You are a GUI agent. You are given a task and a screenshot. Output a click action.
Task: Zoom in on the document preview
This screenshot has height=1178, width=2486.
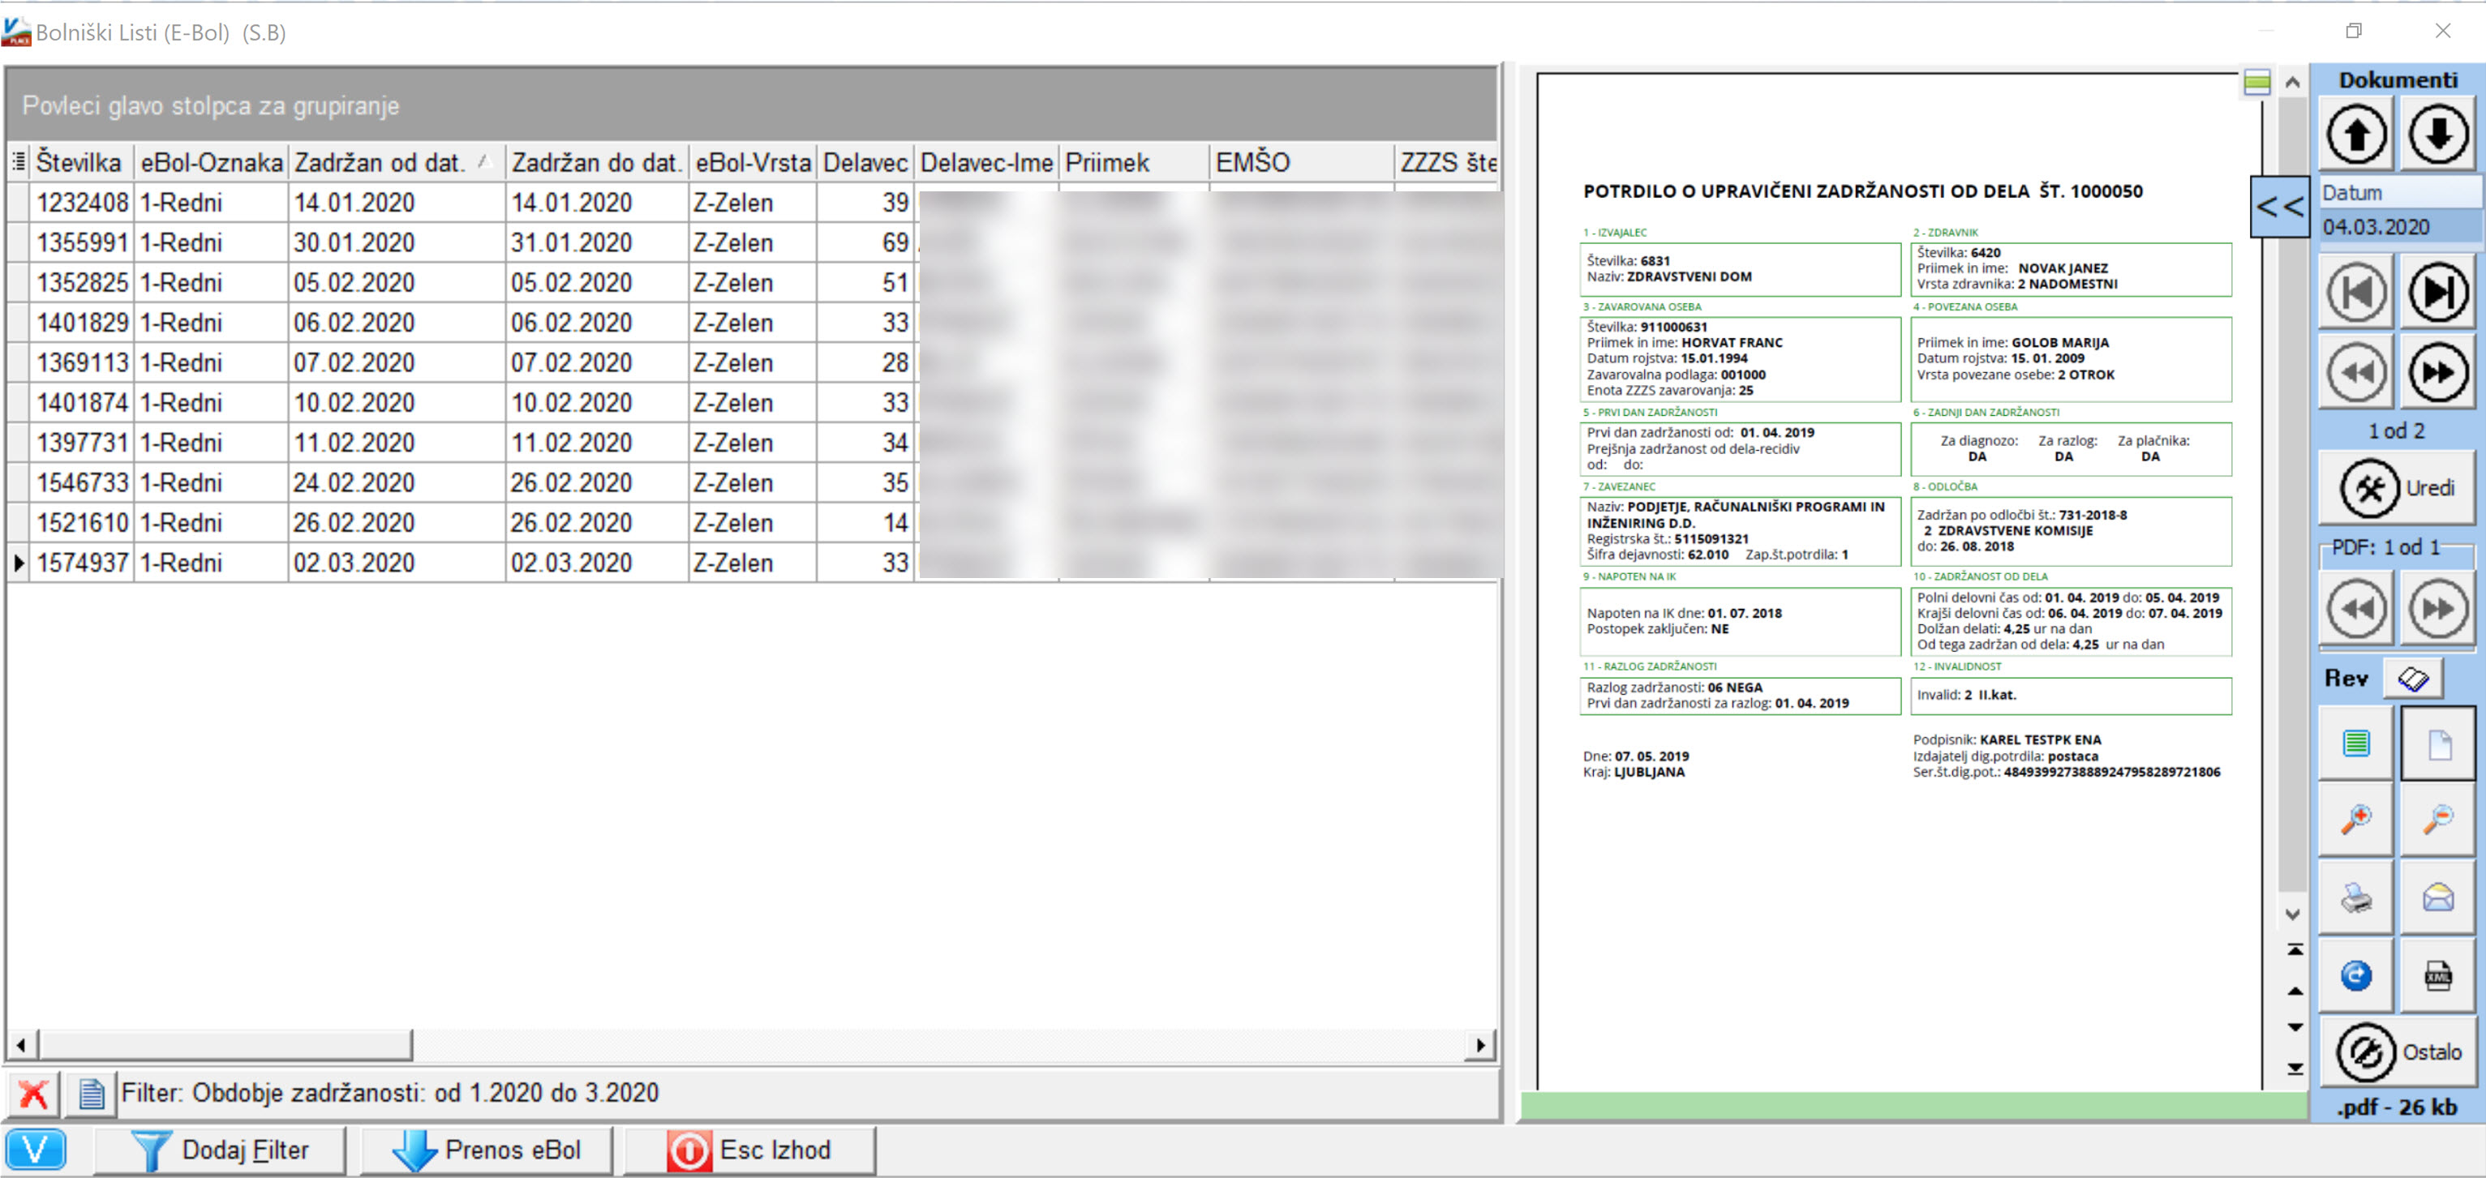click(2355, 820)
